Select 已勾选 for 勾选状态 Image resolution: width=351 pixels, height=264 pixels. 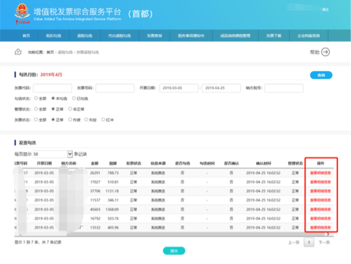pos(74,98)
